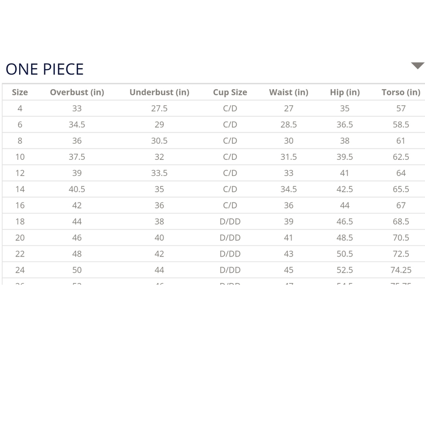Click waist value 28.5 for size 6
This screenshot has height=425, width=425.
pos(289,125)
